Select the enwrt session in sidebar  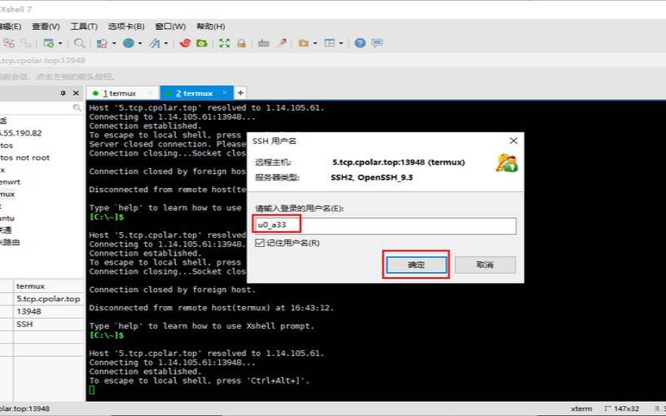pyautogui.click(x=10, y=181)
